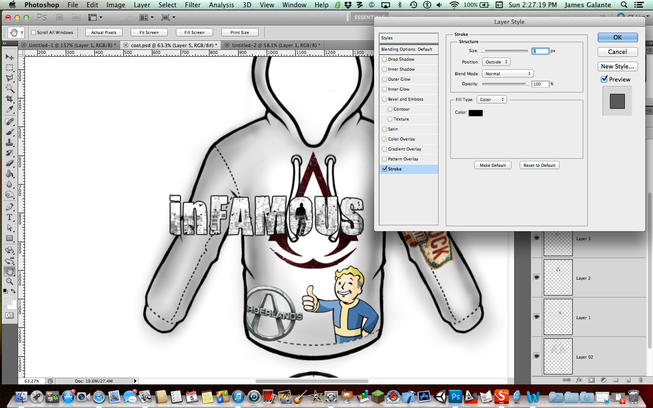
Task: Select the Eyedropper tool
Action: point(10,109)
